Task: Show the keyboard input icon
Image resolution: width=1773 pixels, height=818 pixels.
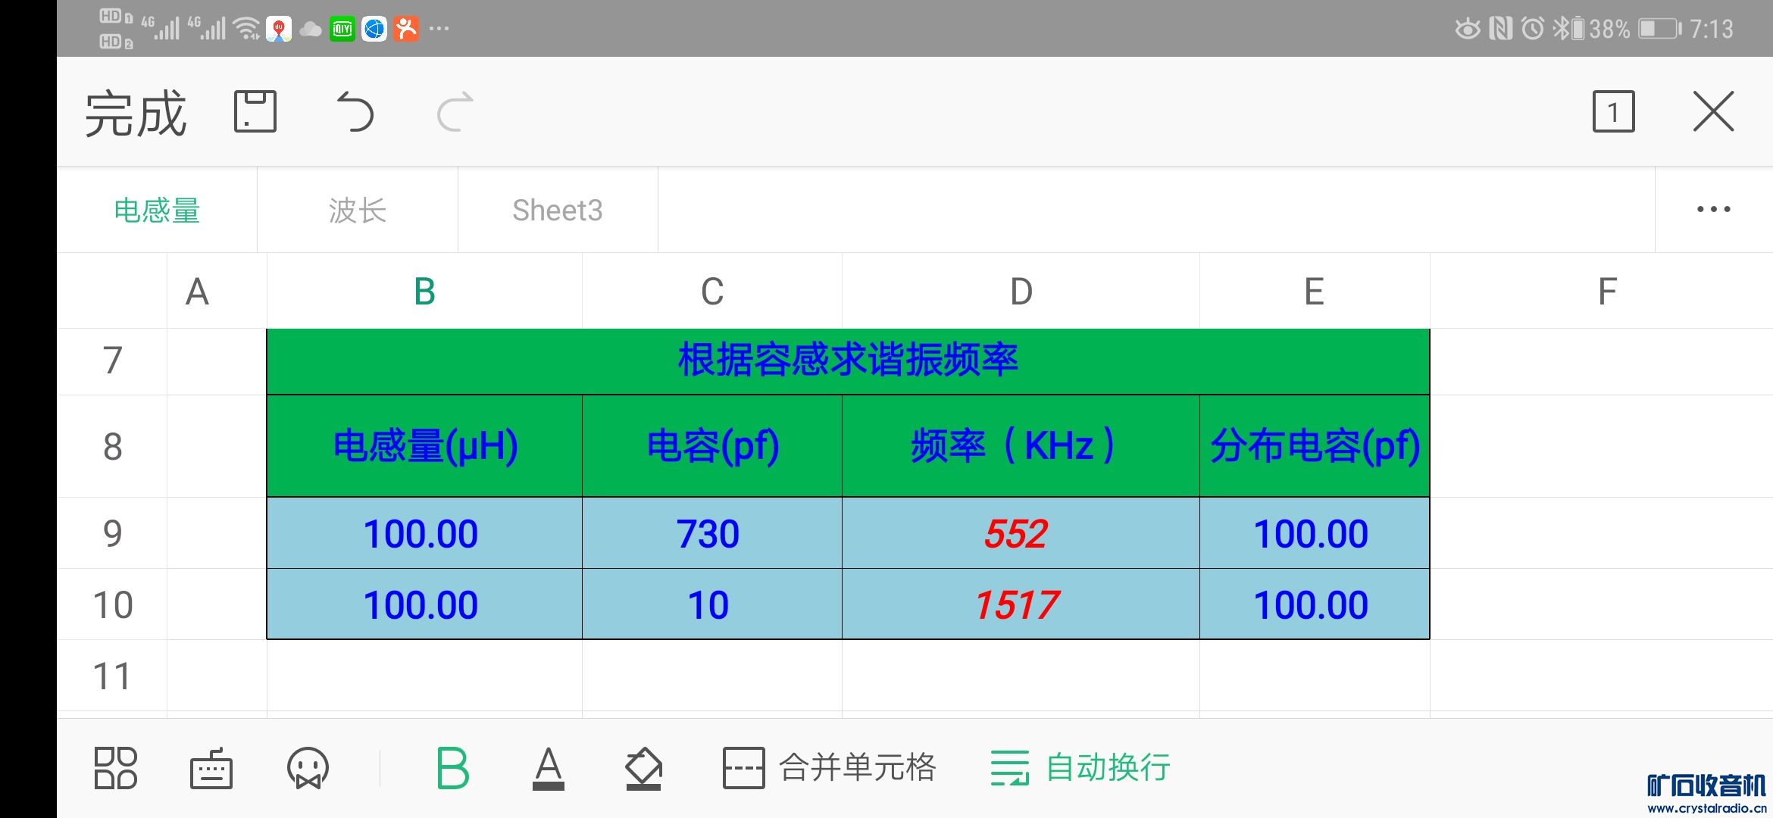Action: click(211, 768)
